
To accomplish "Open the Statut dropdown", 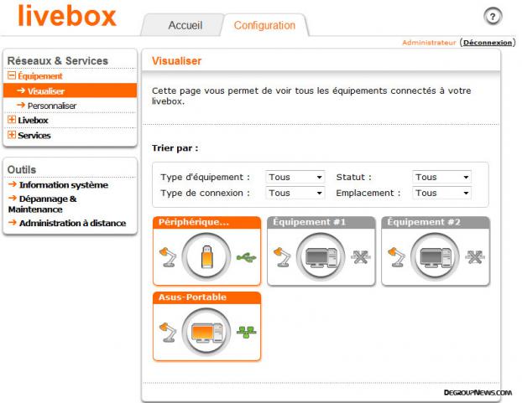I will [x=441, y=178].
